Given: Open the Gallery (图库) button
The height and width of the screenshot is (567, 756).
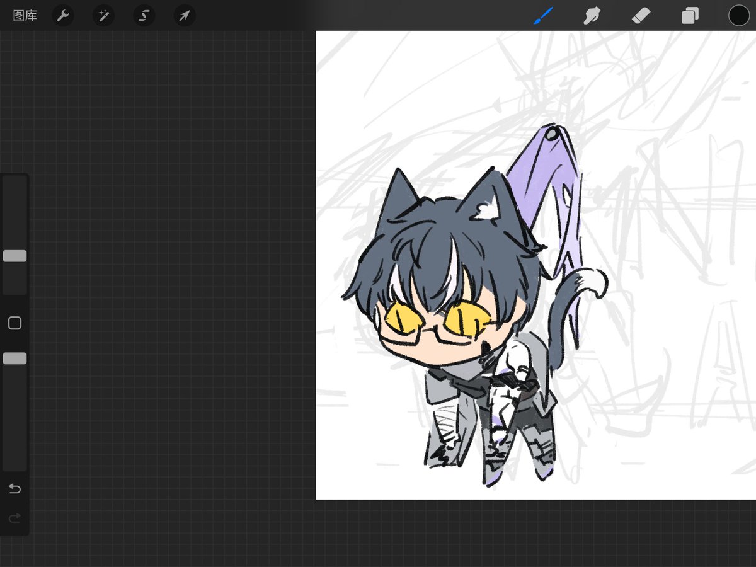Looking at the screenshot, I should 25,16.
